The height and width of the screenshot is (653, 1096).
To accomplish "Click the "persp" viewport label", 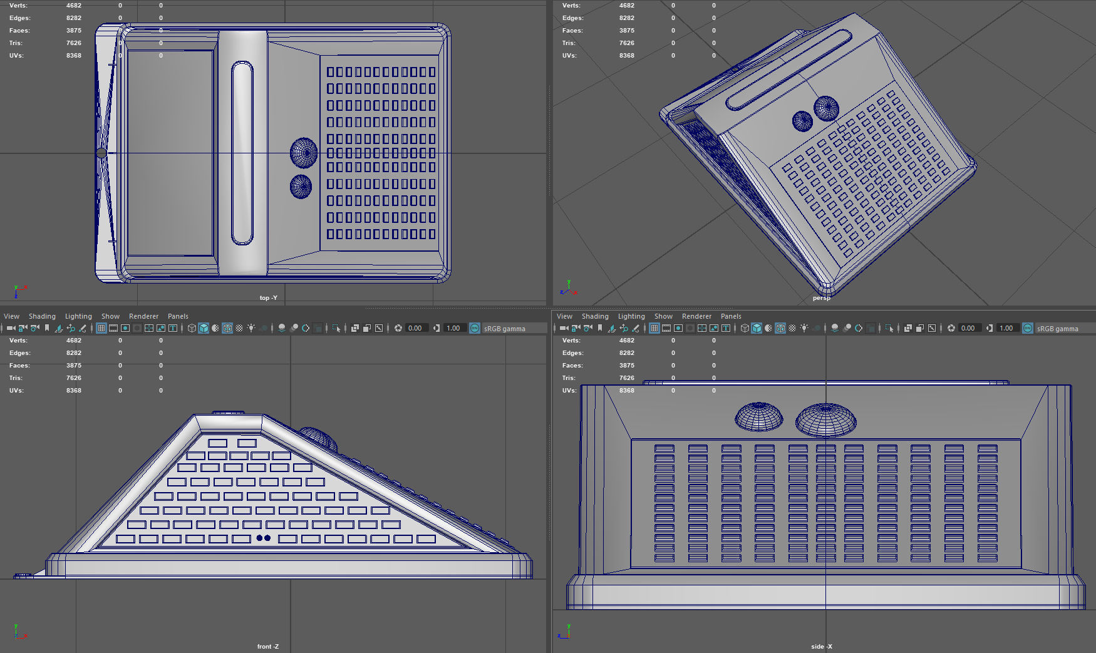I will pyautogui.click(x=821, y=298).
